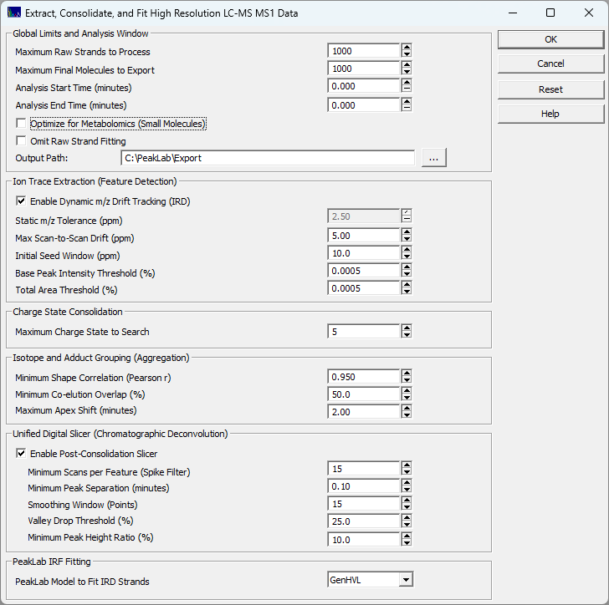The width and height of the screenshot is (609, 605).
Task: Open Help for this dialog
Action: tap(550, 114)
